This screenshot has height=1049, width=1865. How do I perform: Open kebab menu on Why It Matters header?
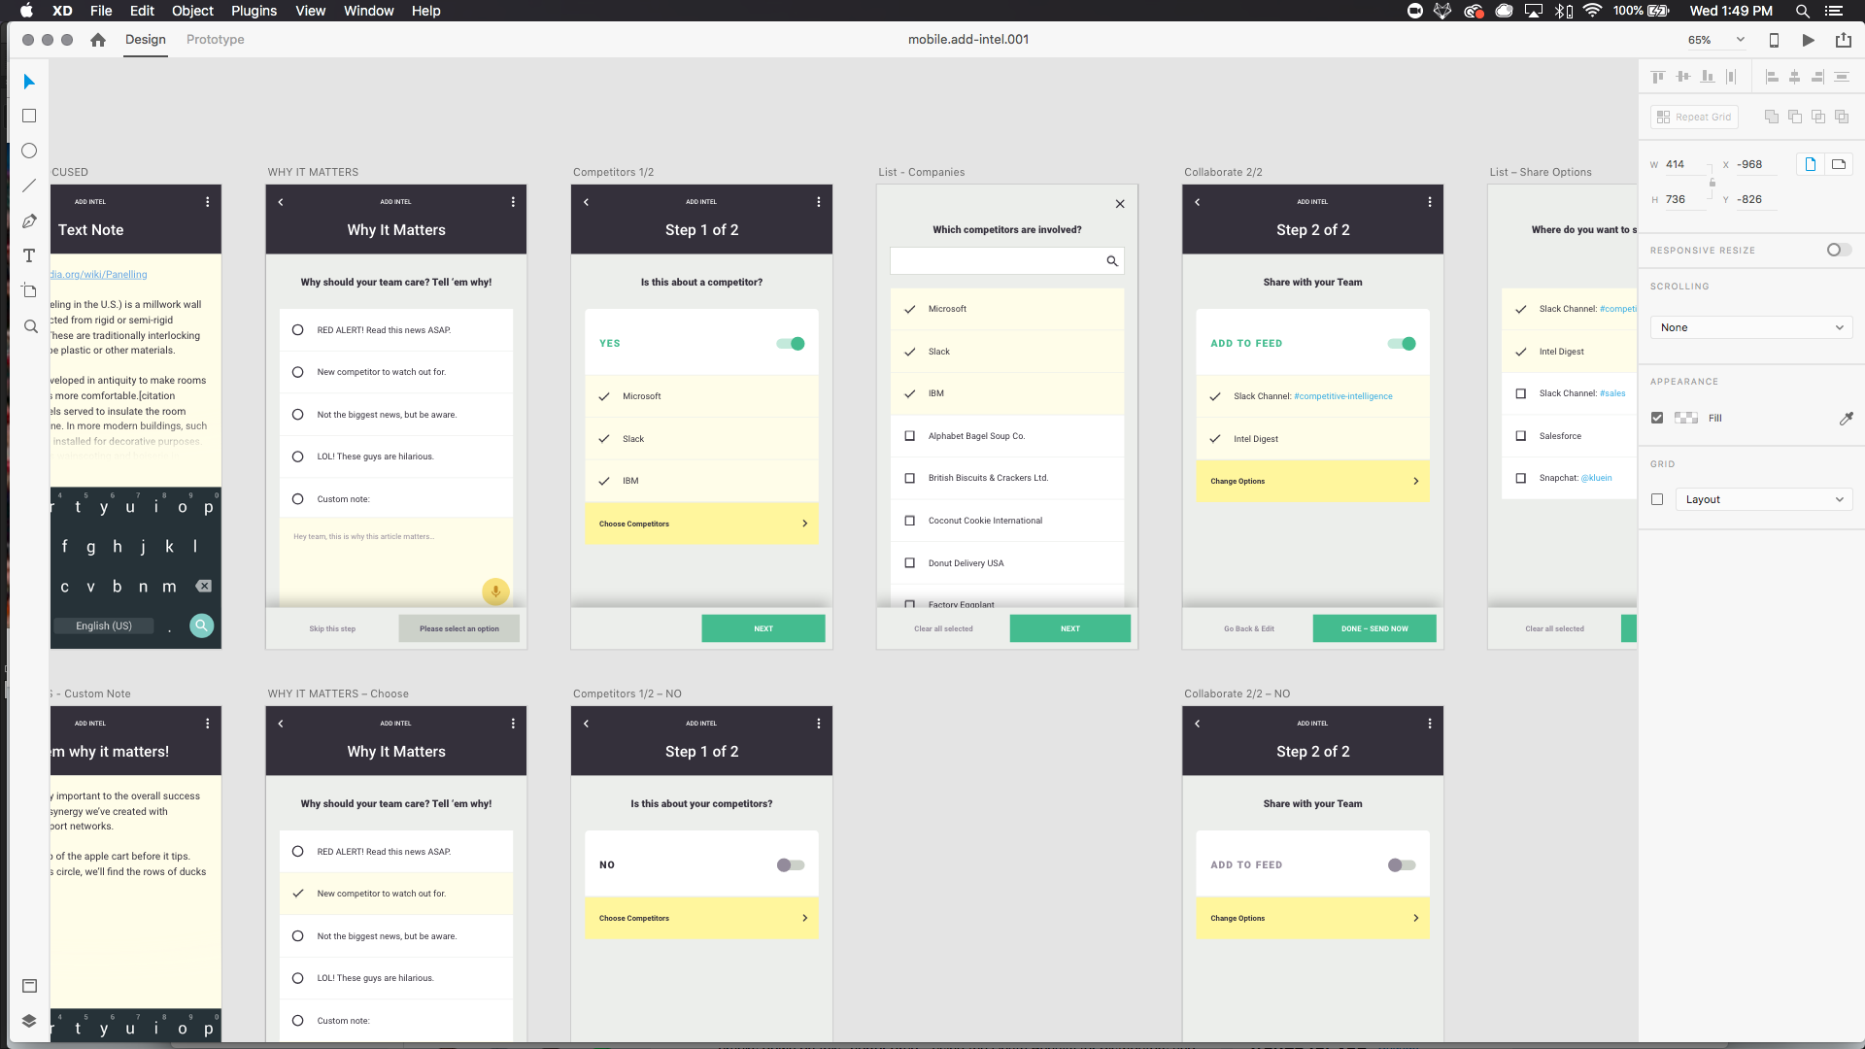(513, 202)
